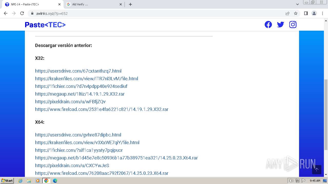Open pixeldrain CXCYwJeS link
The width and height of the screenshot is (328, 184).
point(72,165)
